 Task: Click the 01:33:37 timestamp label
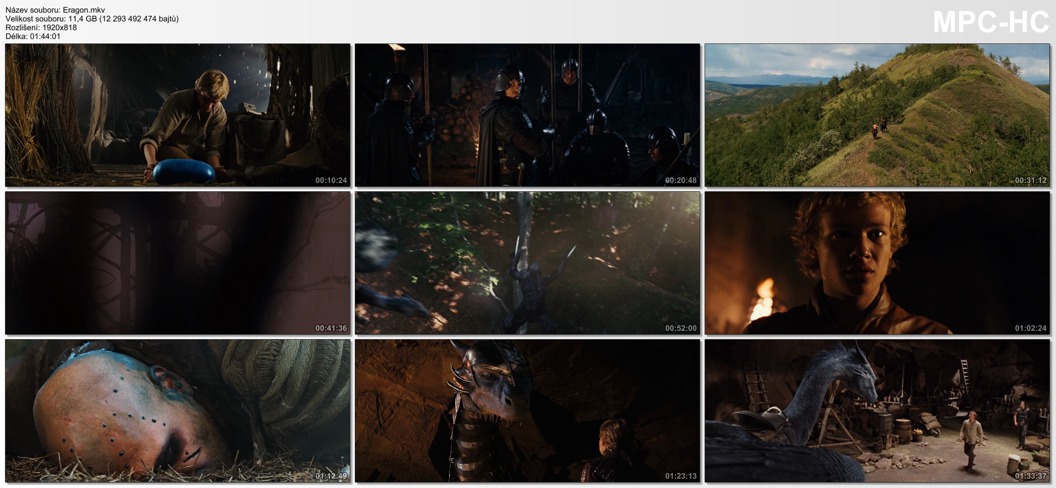tap(1031, 476)
